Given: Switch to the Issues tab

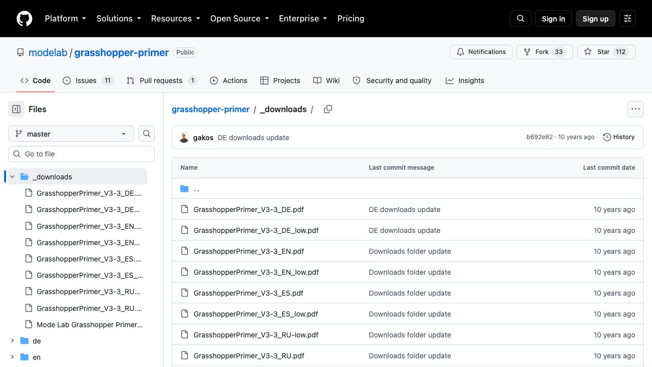Looking at the screenshot, I should 88,81.
